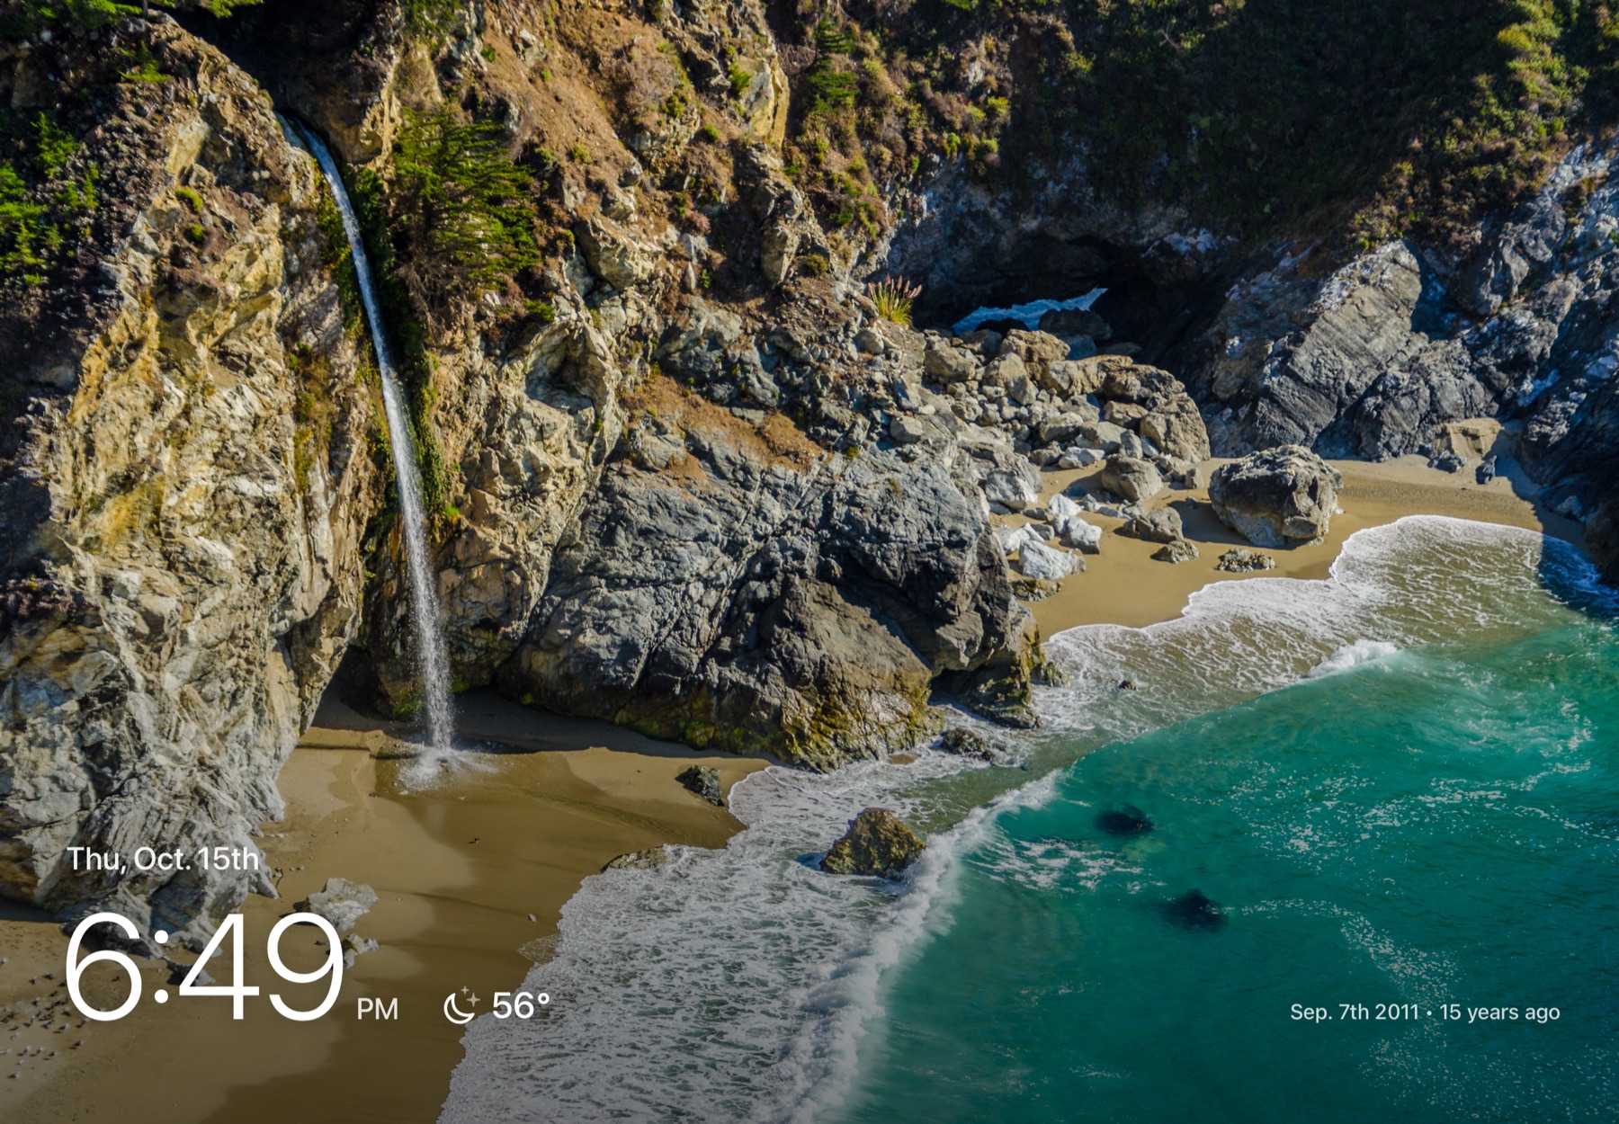
Task: Click the "15 years ago" caption text
Action: pos(1499,1012)
